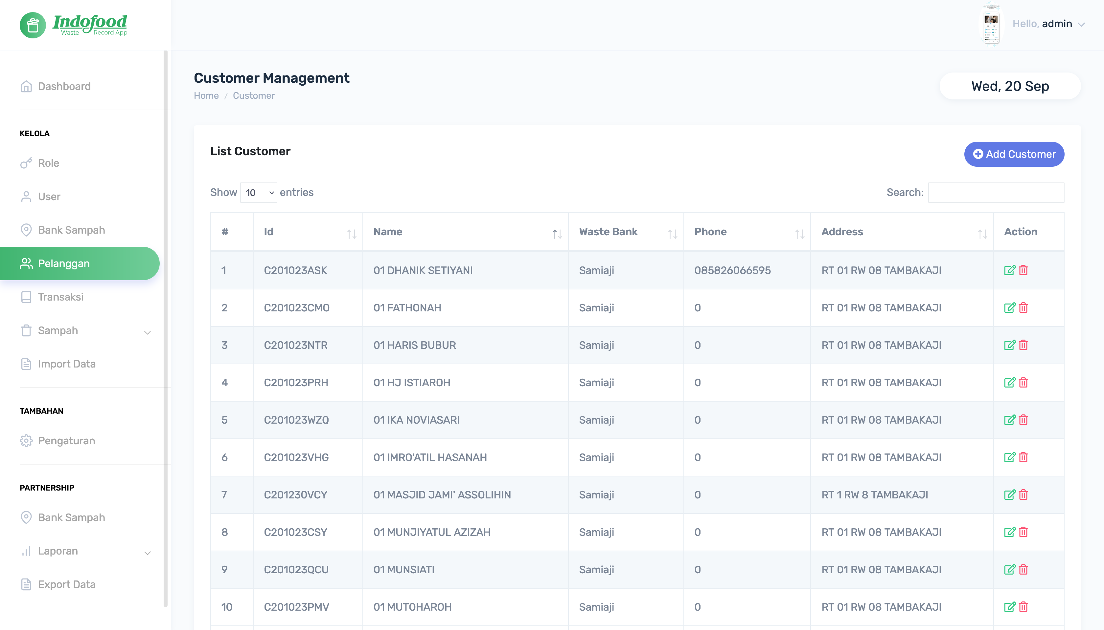
Task: Delete customer 01 HARIS BUBUR
Action: (x=1023, y=345)
